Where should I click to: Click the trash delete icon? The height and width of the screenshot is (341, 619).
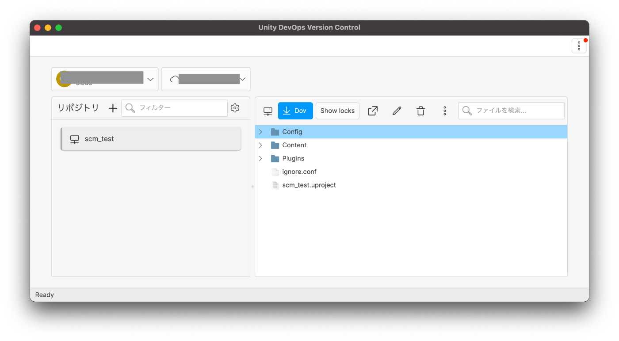[421, 111]
